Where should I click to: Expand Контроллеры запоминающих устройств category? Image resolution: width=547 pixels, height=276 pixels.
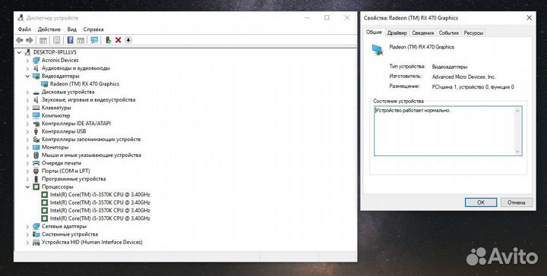[x=27, y=140]
